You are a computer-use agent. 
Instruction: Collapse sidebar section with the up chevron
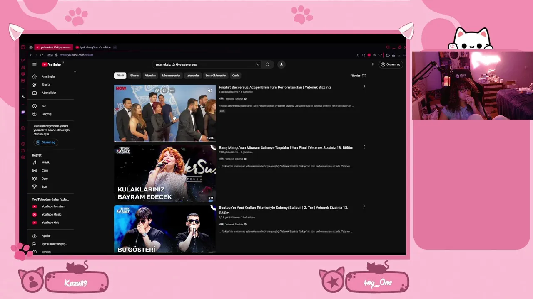(75, 71)
